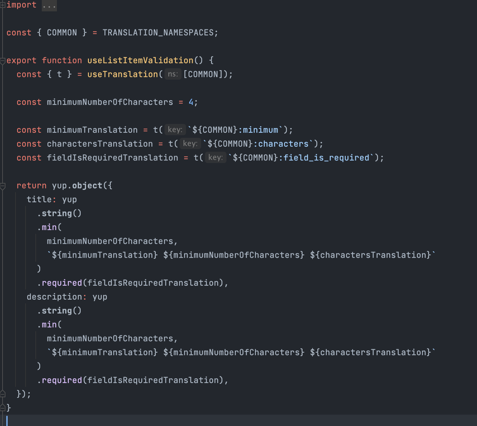
Task: Collapse the useListItemValidation function body
Action: coord(3,60)
